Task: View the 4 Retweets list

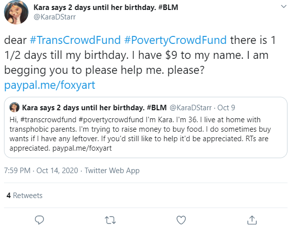Action: pos(24,196)
